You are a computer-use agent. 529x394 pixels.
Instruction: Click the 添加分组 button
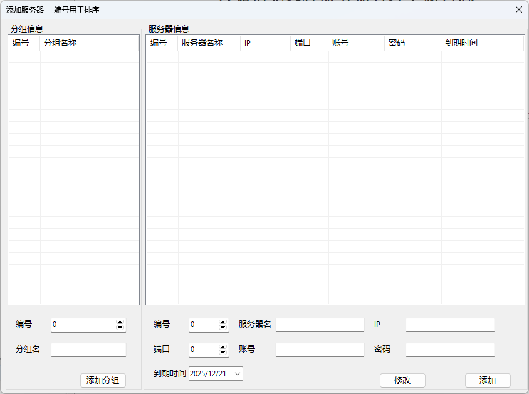pyautogui.click(x=103, y=380)
